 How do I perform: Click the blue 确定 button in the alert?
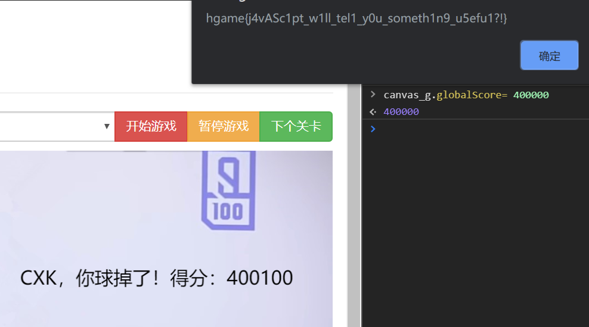[549, 56]
